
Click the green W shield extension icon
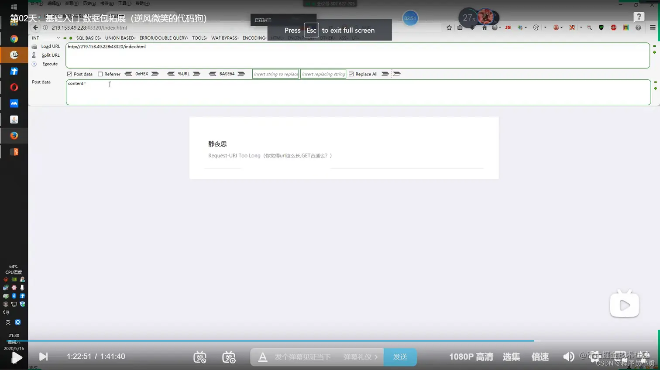pos(602,27)
